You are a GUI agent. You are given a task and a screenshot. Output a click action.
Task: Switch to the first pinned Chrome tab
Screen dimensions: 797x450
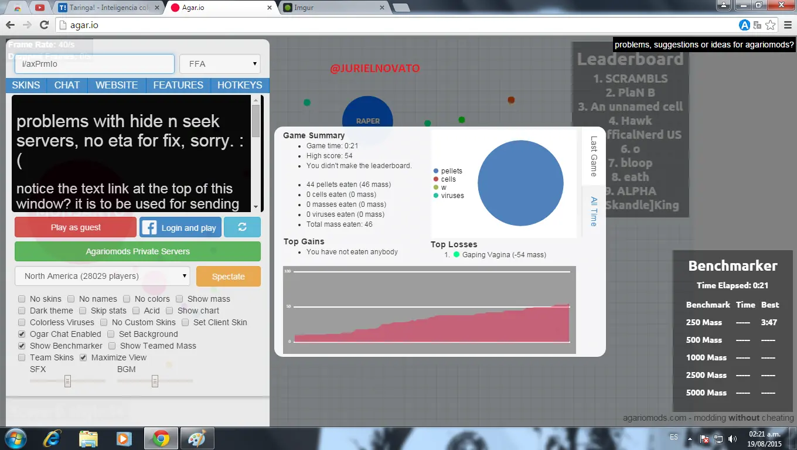pyautogui.click(x=18, y=8)
